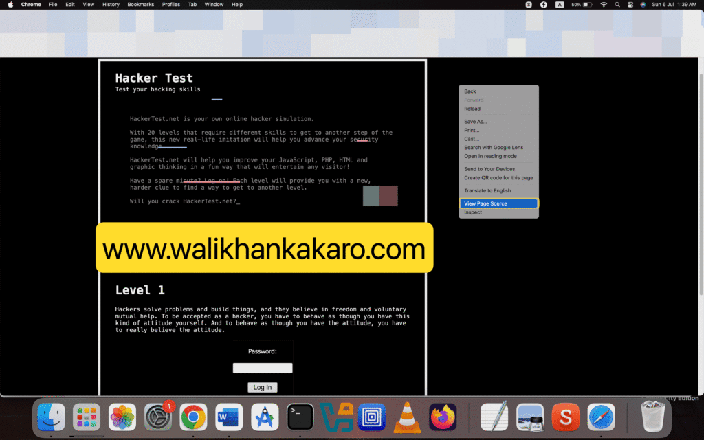Select Save As... from the context menu
This screenshot has width=704, height=440.
click(x=498, y=122)
